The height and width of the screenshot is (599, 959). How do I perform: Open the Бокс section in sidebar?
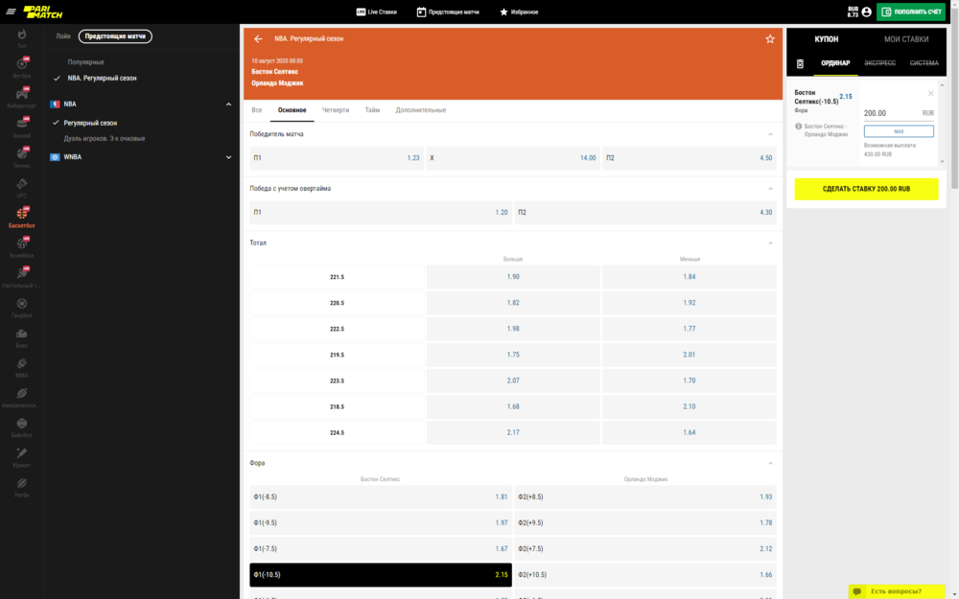[x=21, y=337]
